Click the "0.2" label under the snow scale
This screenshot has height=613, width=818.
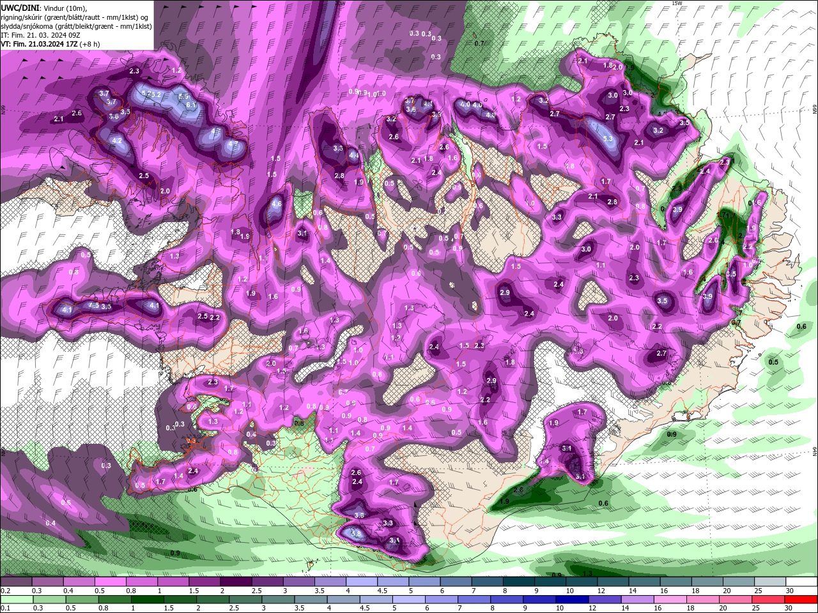(6, 591)
